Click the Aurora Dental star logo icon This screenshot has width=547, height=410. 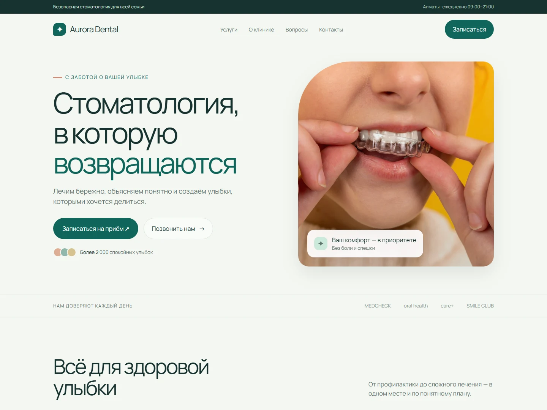click(x=60, y=29)
